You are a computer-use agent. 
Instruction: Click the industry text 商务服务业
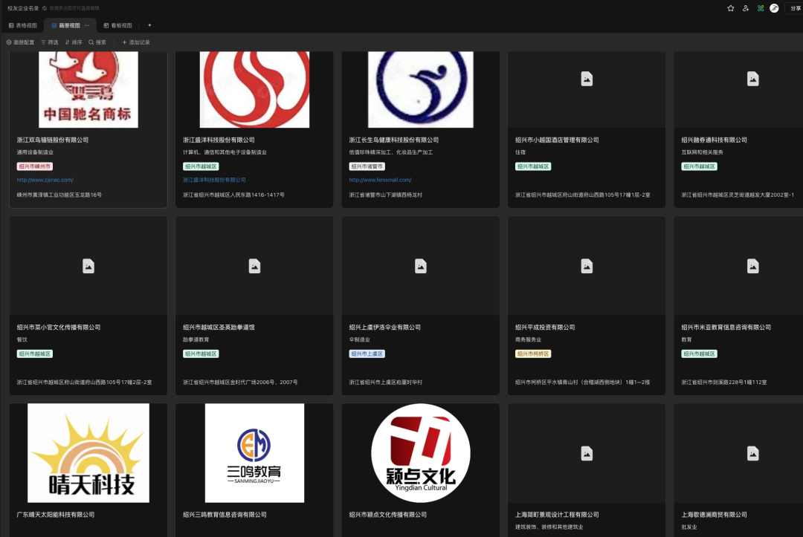coord(528,339)
